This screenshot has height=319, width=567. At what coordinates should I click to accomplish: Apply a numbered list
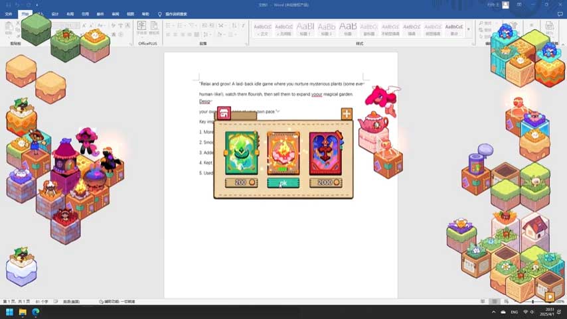pos(180,26)
